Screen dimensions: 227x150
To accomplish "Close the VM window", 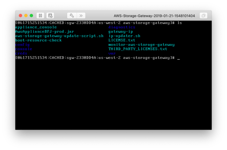I will pos(20,16).
